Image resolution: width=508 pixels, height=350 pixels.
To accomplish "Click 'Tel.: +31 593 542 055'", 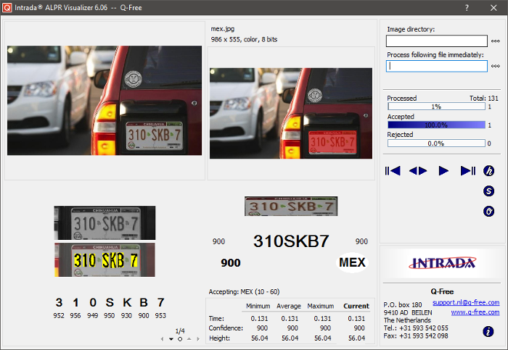I will 416,328.
